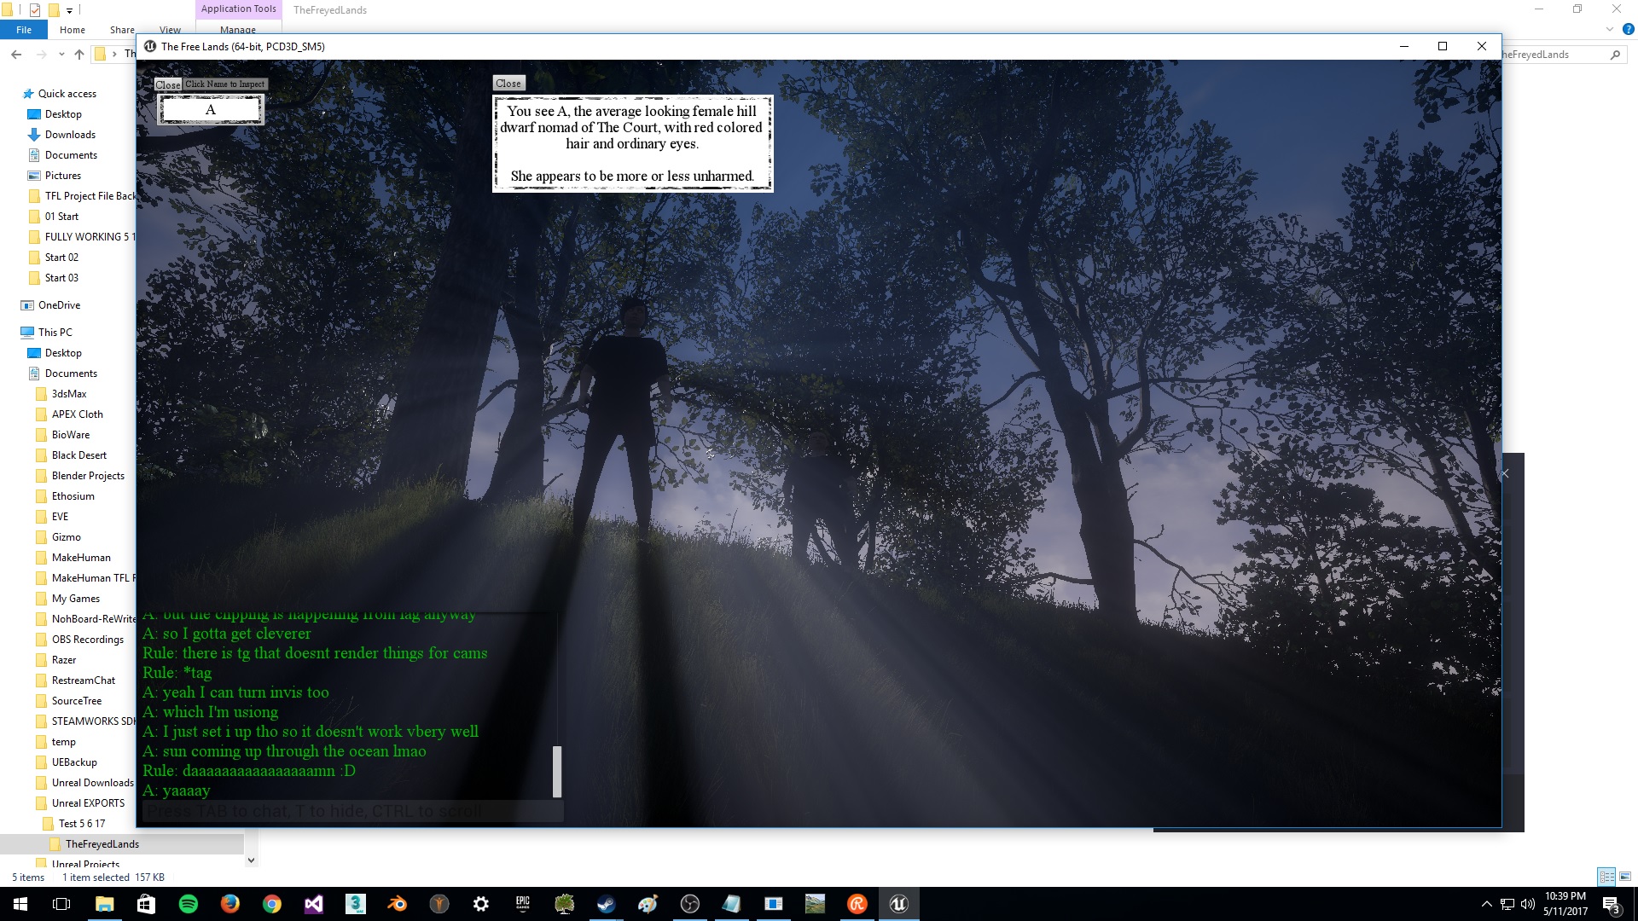This screenshot has width=1638, height=921.
Task: Select This PC in navigation pane
Action: coord(55,333)
